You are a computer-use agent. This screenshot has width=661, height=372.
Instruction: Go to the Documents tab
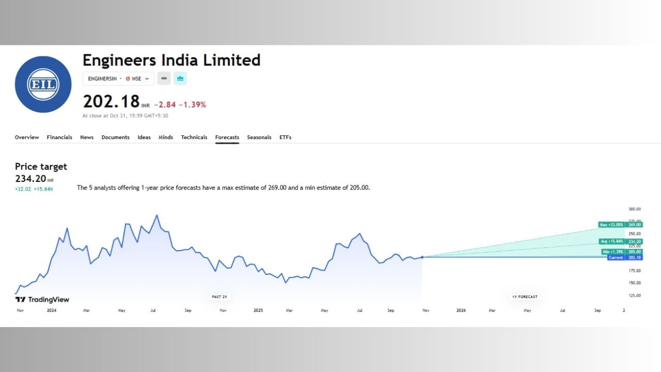(115, 137)
